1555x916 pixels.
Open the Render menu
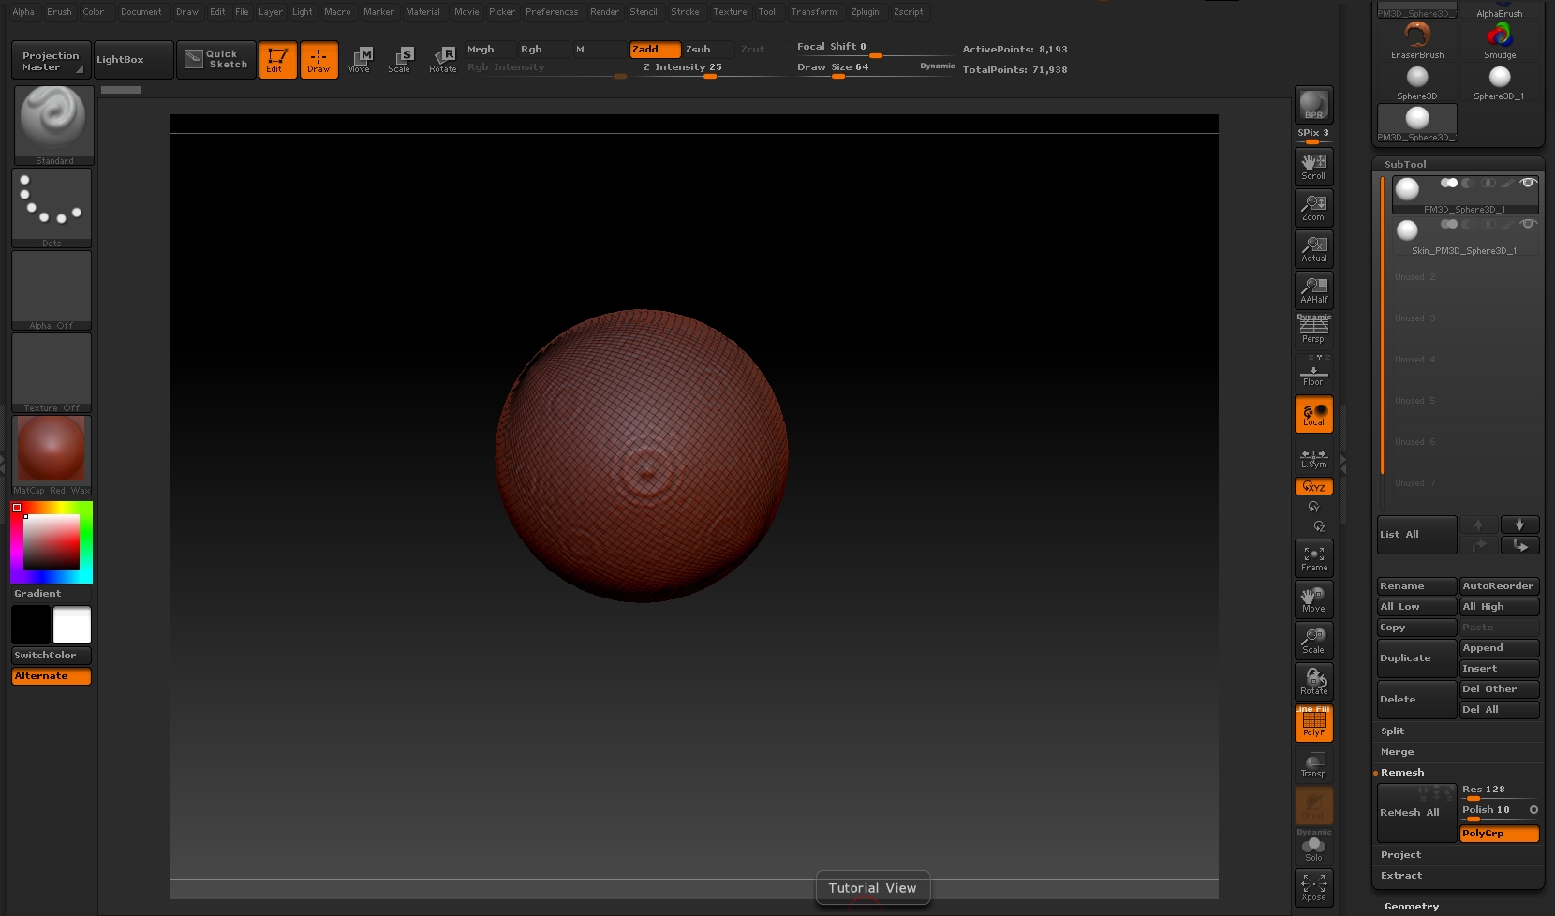pos(604,12)
